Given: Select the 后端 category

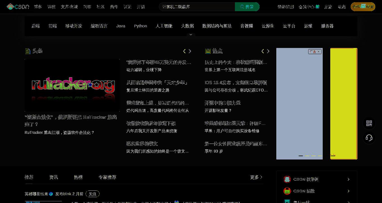Looking at the screenshot, I should pyautogui.click(x=36, y=26).
